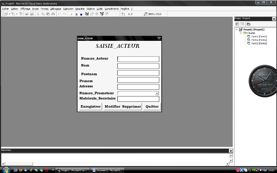Screen dimensions: 277x173
Task: Open the Numéro_Promoteur combo box dropdown
Action: click(157, 93)
